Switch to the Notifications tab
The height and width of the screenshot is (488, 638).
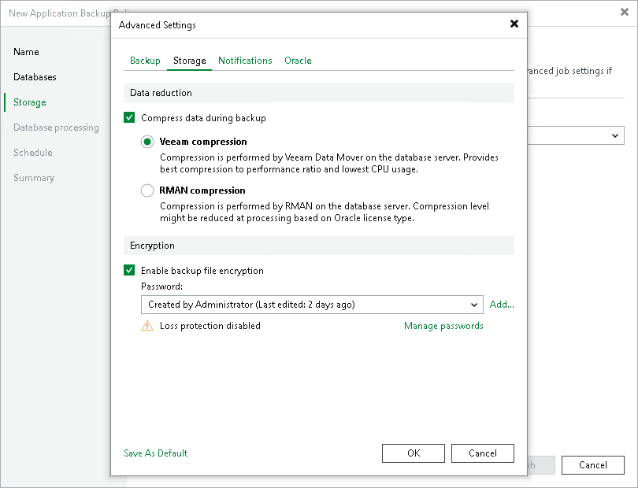click(245, 60)
